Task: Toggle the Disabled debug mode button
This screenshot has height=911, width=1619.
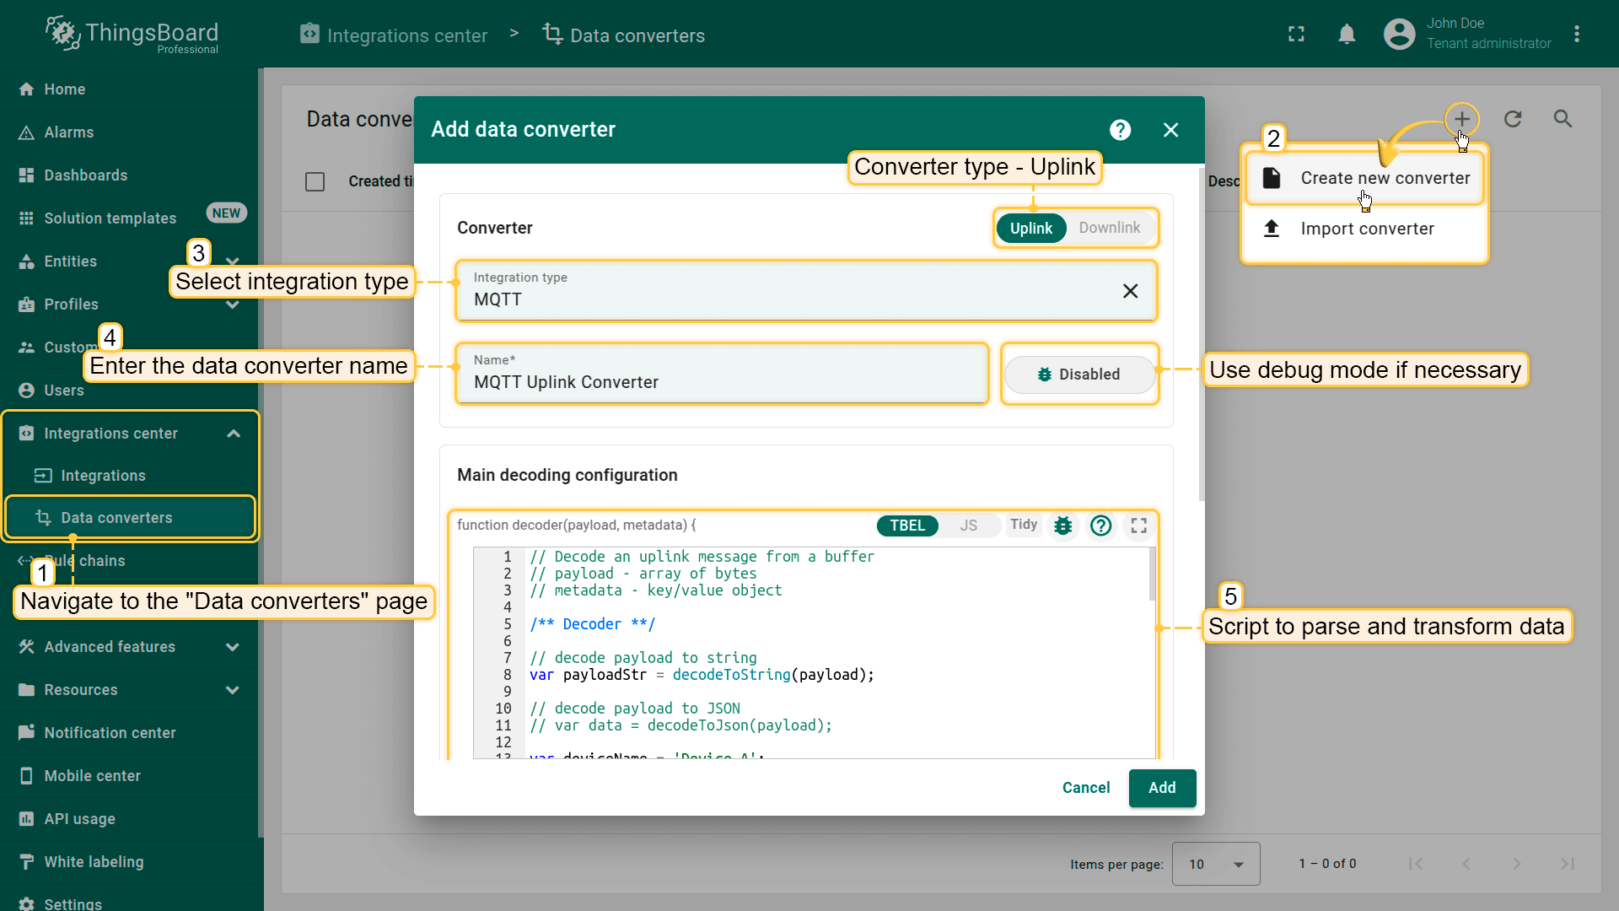Action: coord(1078,375)
